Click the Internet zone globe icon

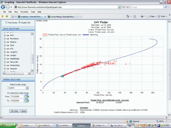pos(131,121)
